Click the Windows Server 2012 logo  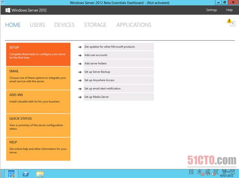tap(26, 10)
